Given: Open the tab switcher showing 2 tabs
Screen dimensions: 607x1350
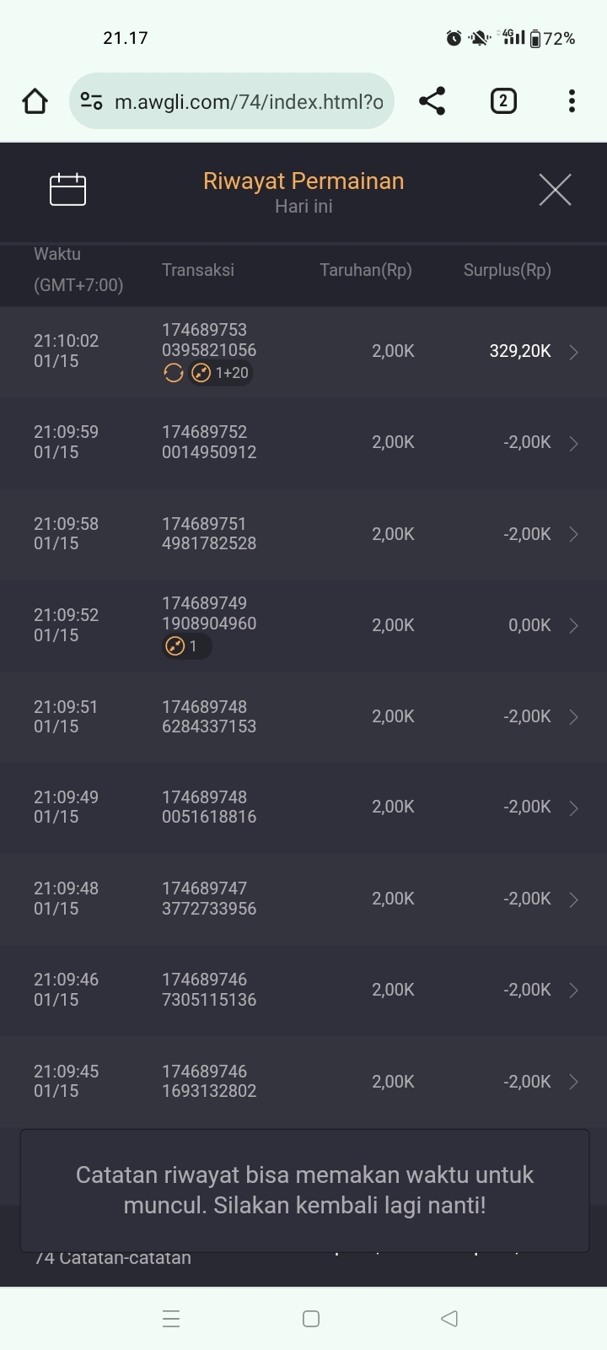Looking at the screenshot, I should tap(503, 101).
